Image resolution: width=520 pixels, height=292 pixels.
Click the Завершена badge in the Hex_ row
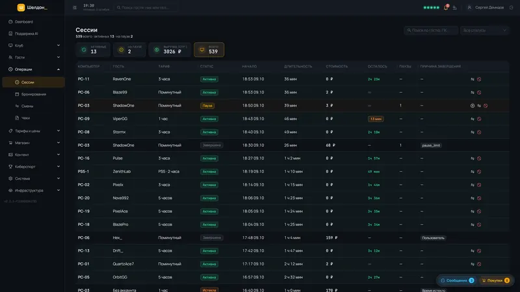pyautogui.click(x=212, y=237)
